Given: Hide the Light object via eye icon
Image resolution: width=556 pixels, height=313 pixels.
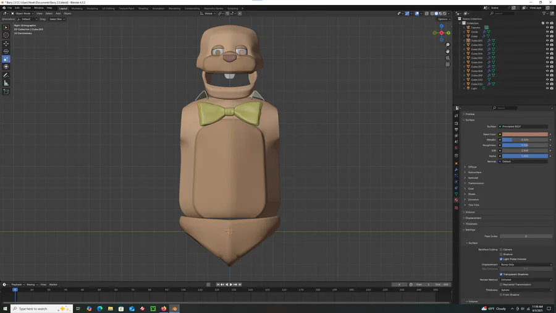Looking at the screenshot, I should [547, 88].
